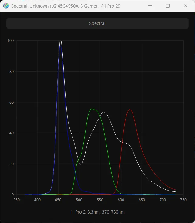195x223 pixels.
Task: Click the '350' label on the horizontal axis
Action: 17,200
